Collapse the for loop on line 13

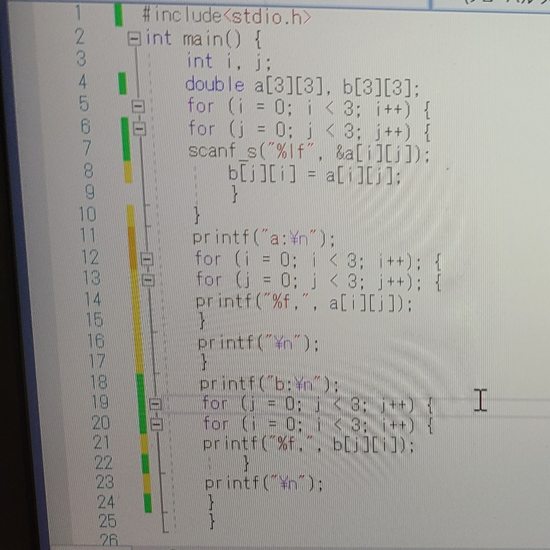(x=148, y=280)
